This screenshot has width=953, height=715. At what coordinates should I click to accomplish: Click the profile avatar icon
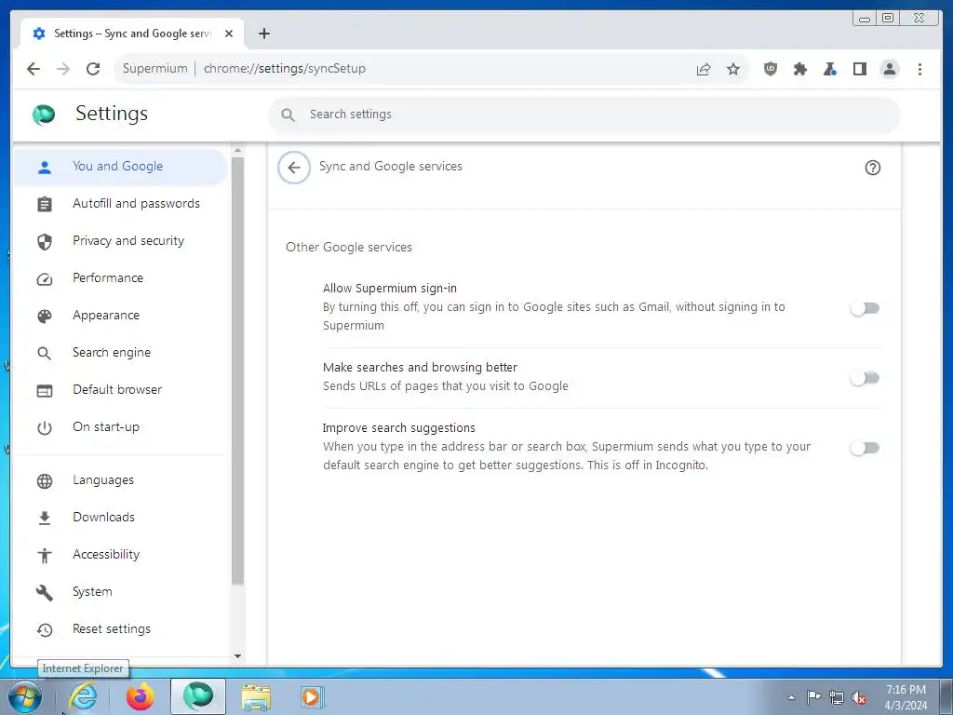pyautogui.click(x=890, y=69)
